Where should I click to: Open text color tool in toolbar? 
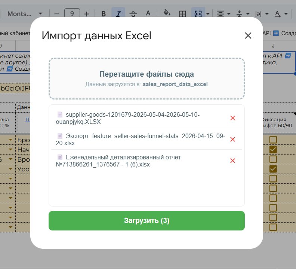148,13
